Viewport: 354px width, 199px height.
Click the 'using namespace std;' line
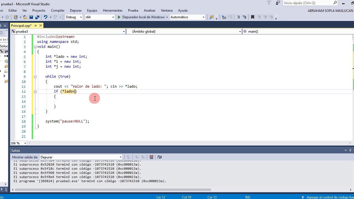[58, 42]
